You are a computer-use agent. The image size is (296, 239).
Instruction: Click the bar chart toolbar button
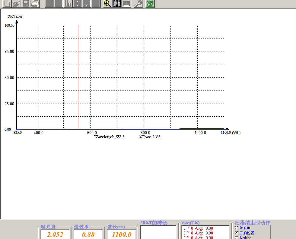pos(68,4)
